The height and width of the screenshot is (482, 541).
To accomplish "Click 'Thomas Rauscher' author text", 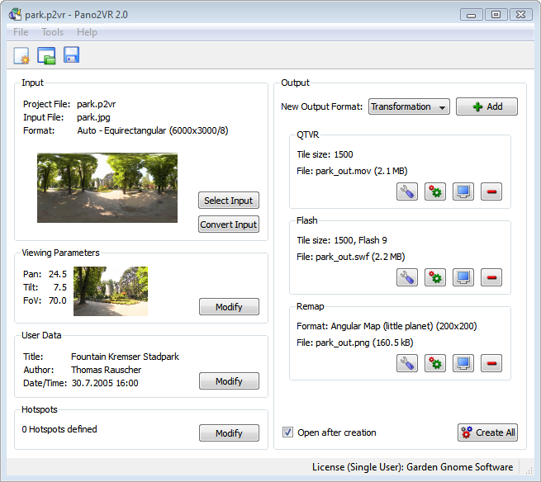I will coord(107,370).
